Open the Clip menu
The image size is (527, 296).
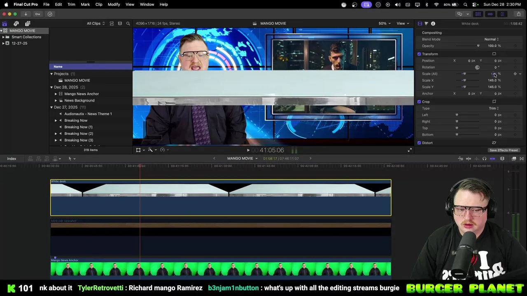click(x=99, y=4)
